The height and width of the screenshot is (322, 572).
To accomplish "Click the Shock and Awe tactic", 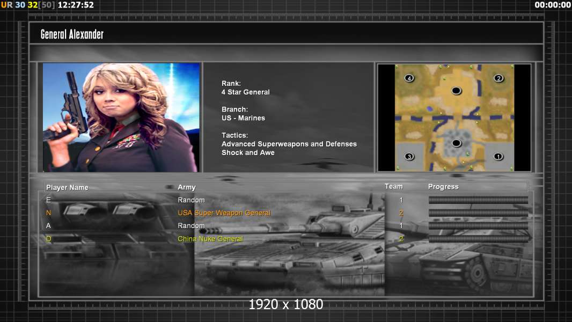I will pyautogui.click(x=248, y=153).
